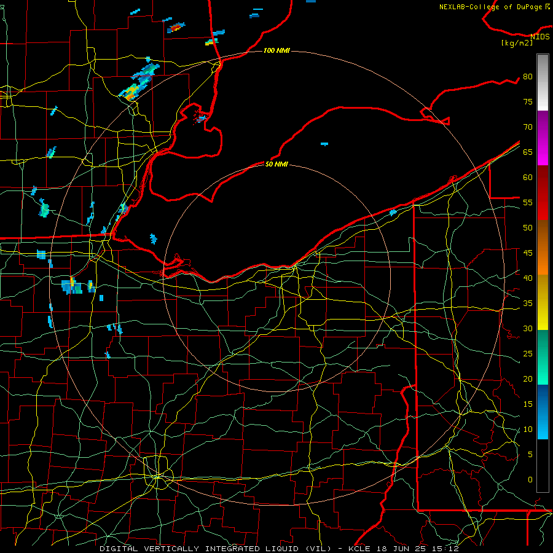553x553 pixels.
Task: Click the 40 value on the scale
Action: tap(528, 278)
